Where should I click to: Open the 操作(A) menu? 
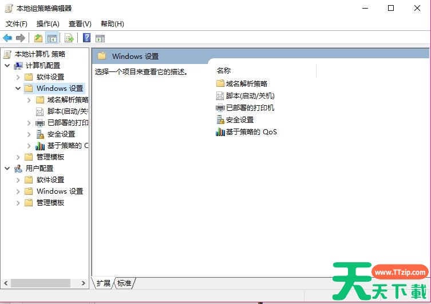pyautogui.click(x=48, y=24)
